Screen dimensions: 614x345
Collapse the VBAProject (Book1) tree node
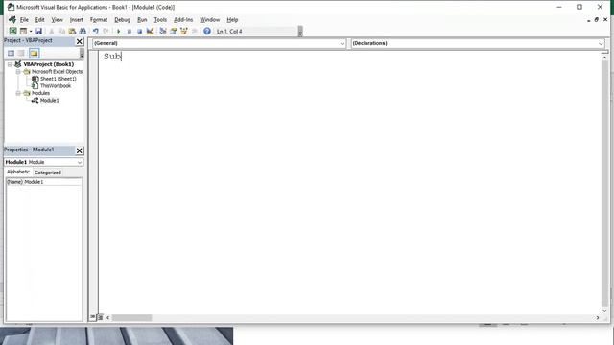(10, 64)
